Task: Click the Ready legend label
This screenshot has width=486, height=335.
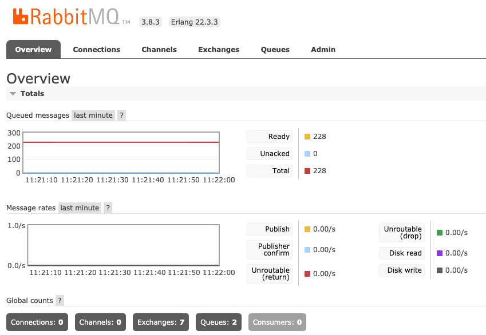Action: tap(270, 137)
